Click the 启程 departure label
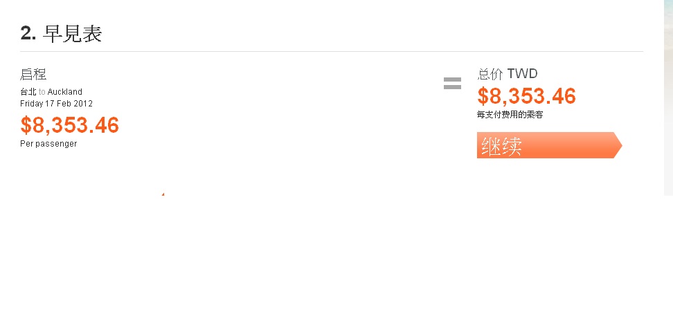Image resolution: width=673 pixels, height=318 pixels. click(x=33, y=75)
